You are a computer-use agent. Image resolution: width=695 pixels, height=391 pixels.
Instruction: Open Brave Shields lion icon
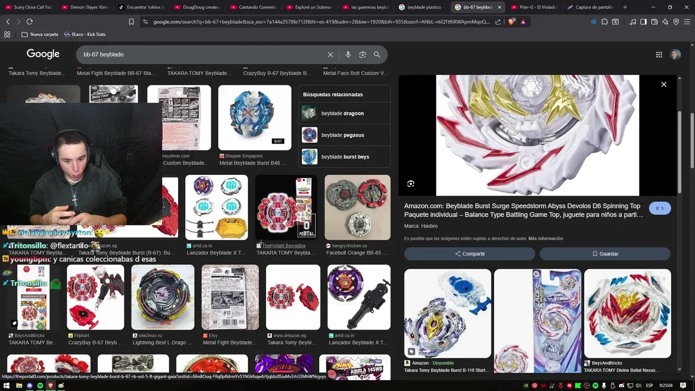pyautogui.click(x=511, y=22)
